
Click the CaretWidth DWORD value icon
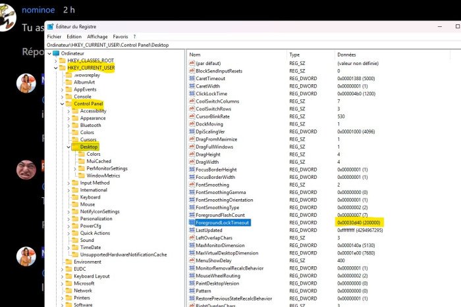pyautogui.click(x=192, y=86)
